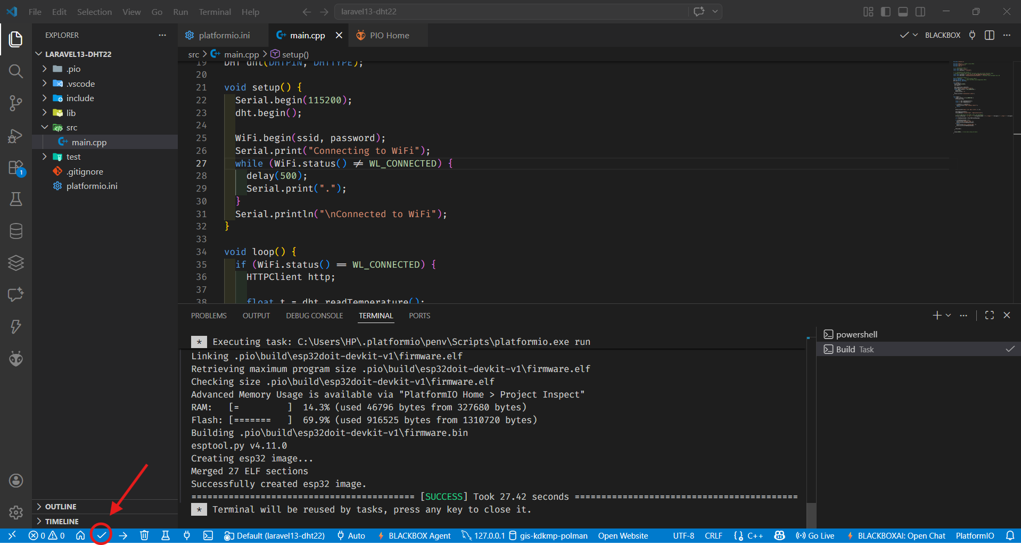The height and width of the screenshot is (545, 1021).
Task: Click PlatformIO Serial Monitor plug icon
Action: 187,535
